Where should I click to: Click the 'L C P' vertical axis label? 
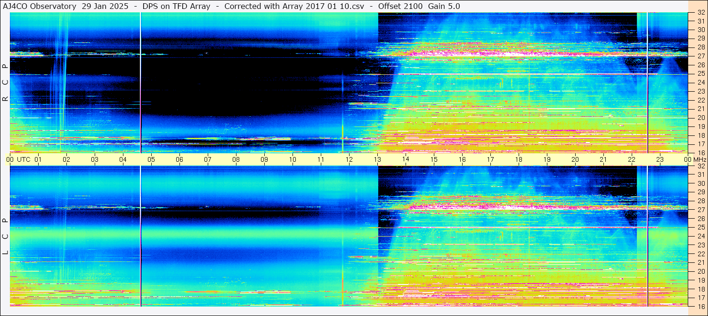5,237
